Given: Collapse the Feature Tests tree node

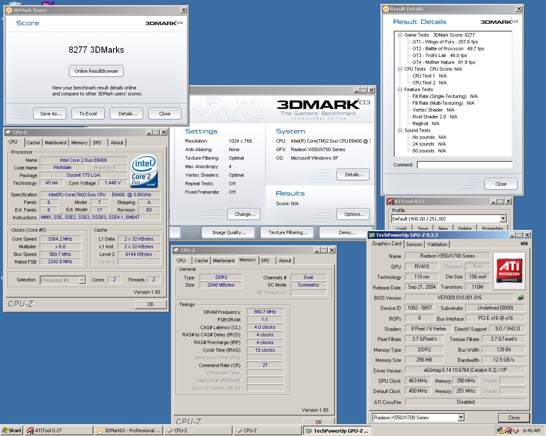Looking at the screenshot, I should click(x=400, y=89).
